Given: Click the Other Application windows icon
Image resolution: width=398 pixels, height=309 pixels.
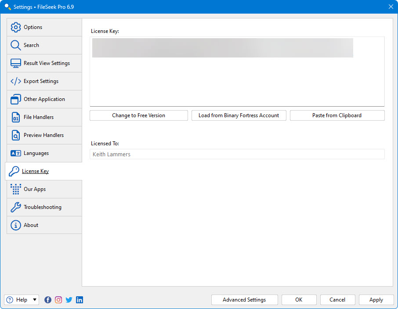Looking at the screenshot, I should coord(15,99).
